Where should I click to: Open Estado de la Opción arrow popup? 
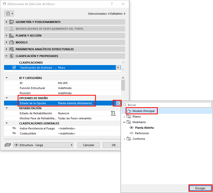click(118, 103)
